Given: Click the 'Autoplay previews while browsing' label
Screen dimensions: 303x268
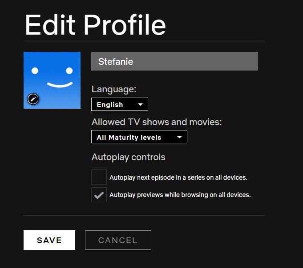Looking at the screenshot, I should pos(180,195).
